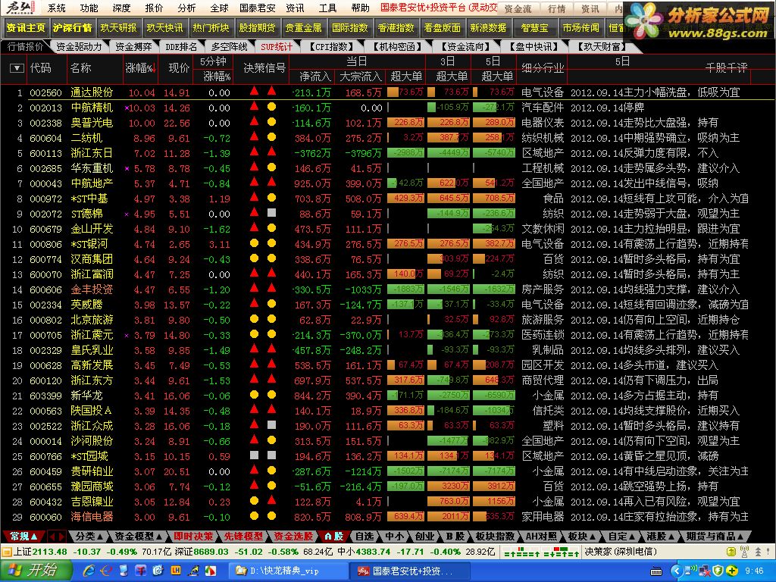The height and width of the screenshot is (582, 776).
Task: Click the green shield tray icon
Action: point(718,571)
